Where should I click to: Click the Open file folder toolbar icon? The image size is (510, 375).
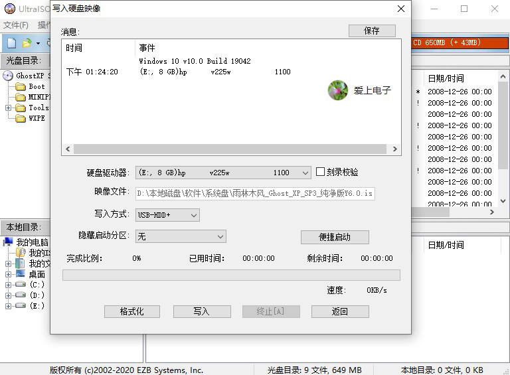[x=27, y=43]
